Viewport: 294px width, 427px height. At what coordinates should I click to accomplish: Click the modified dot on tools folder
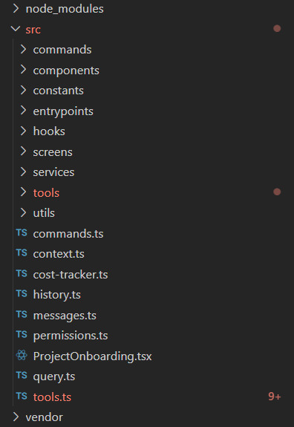pyautogui.click(x=277, y=192)
